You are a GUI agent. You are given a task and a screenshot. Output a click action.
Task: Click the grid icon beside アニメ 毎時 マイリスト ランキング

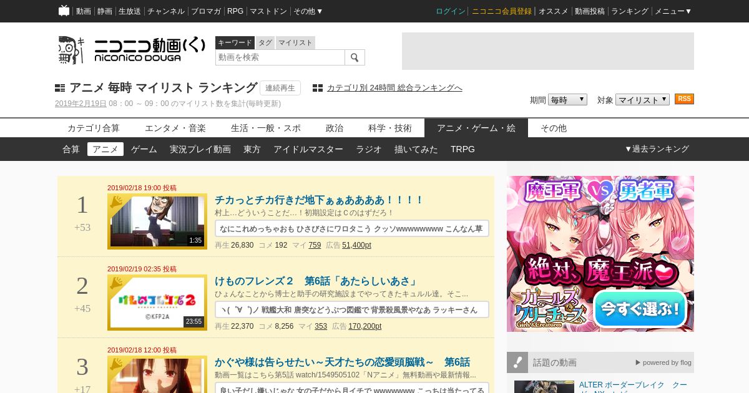coord(60,88)
